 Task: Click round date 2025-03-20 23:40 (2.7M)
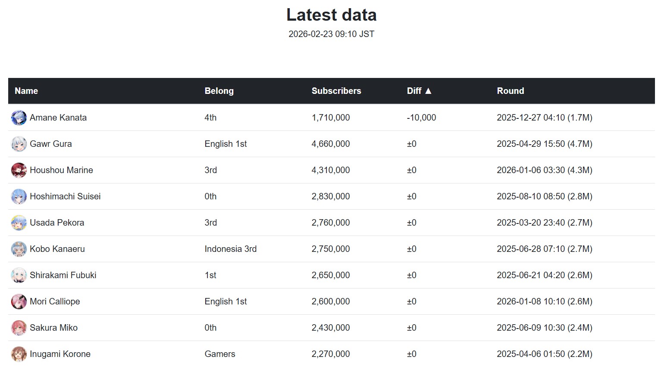[545, 223]
